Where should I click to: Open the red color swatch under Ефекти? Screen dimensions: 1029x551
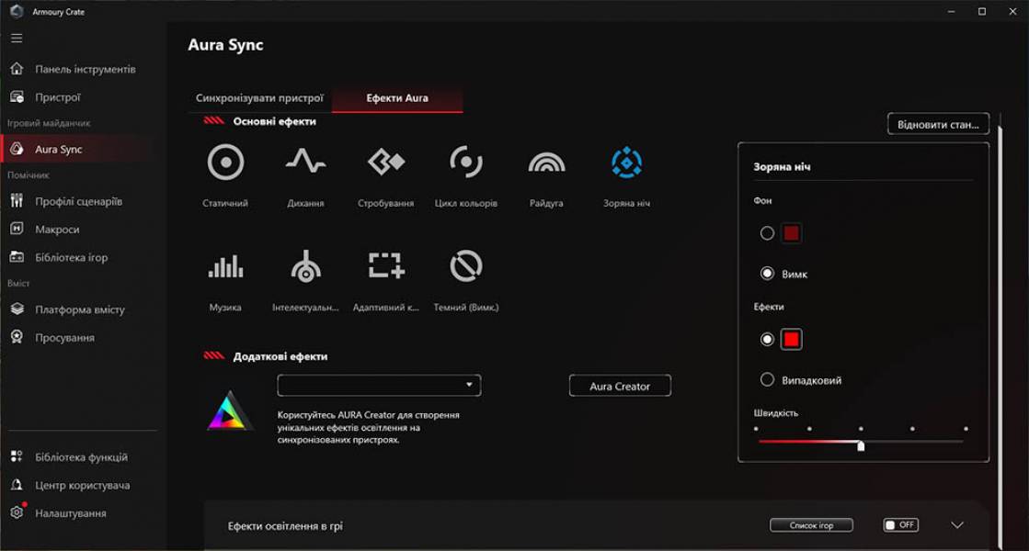click(x=792, y=339)
